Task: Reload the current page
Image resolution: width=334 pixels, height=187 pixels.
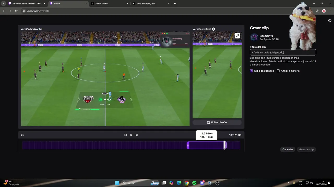Action: 16,11
